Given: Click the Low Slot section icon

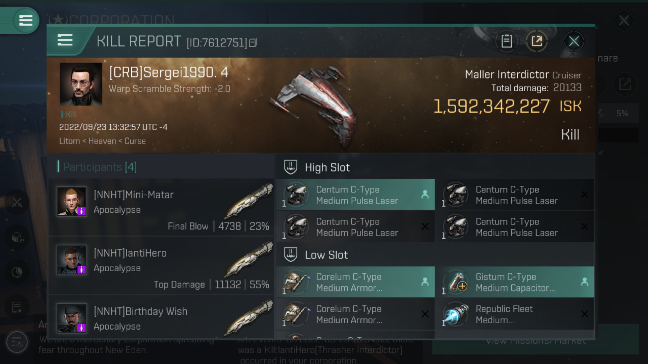Looking at the screenshot, I should (290, 254).
